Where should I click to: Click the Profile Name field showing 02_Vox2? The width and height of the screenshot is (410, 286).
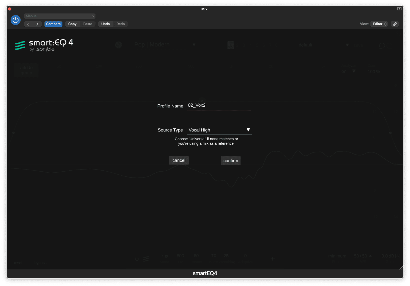tap(219, 105)
